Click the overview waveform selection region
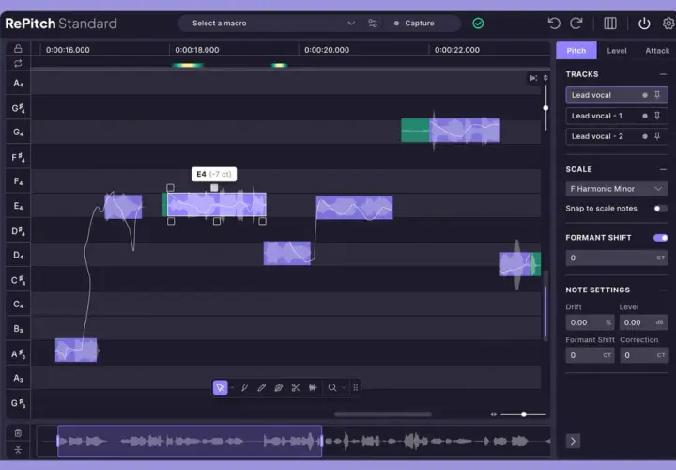The width and height of the screenshot is (676, 470). coord(190,441)
